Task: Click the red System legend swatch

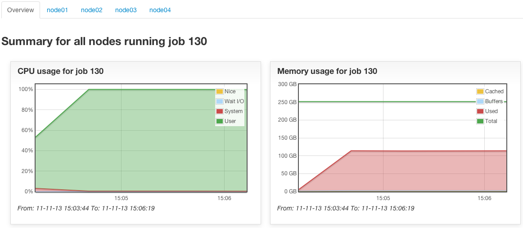Action: 220,111
